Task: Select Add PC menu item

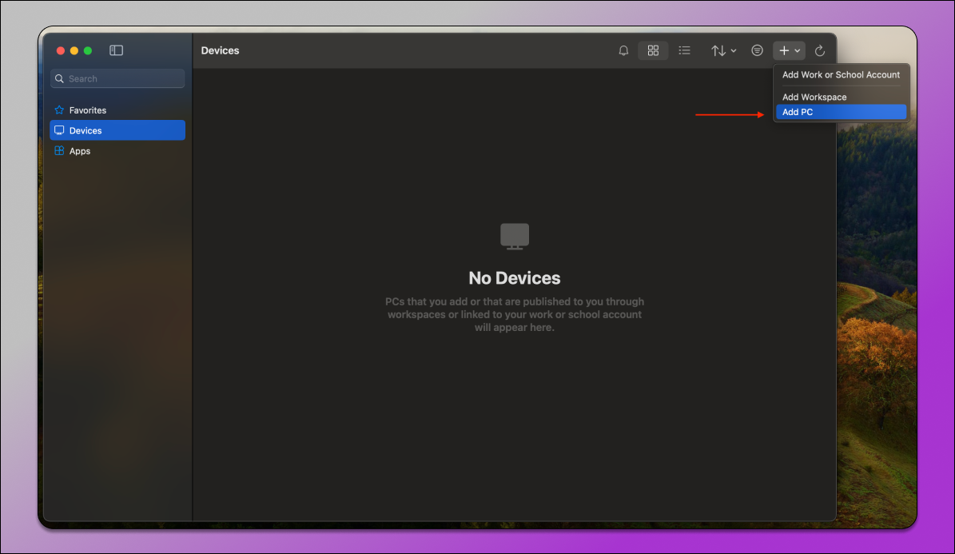Action: coord(841,112)
